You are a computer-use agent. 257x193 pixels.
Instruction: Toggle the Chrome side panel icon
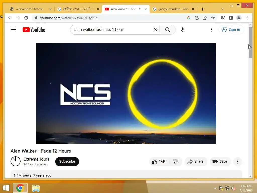231,18
